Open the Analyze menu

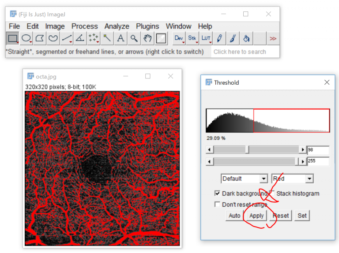[x=117, y=26]
